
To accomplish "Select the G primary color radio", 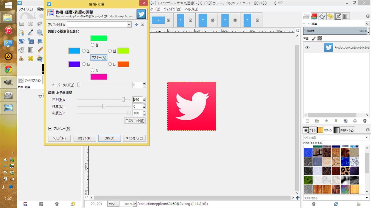I will coord(84,64).
